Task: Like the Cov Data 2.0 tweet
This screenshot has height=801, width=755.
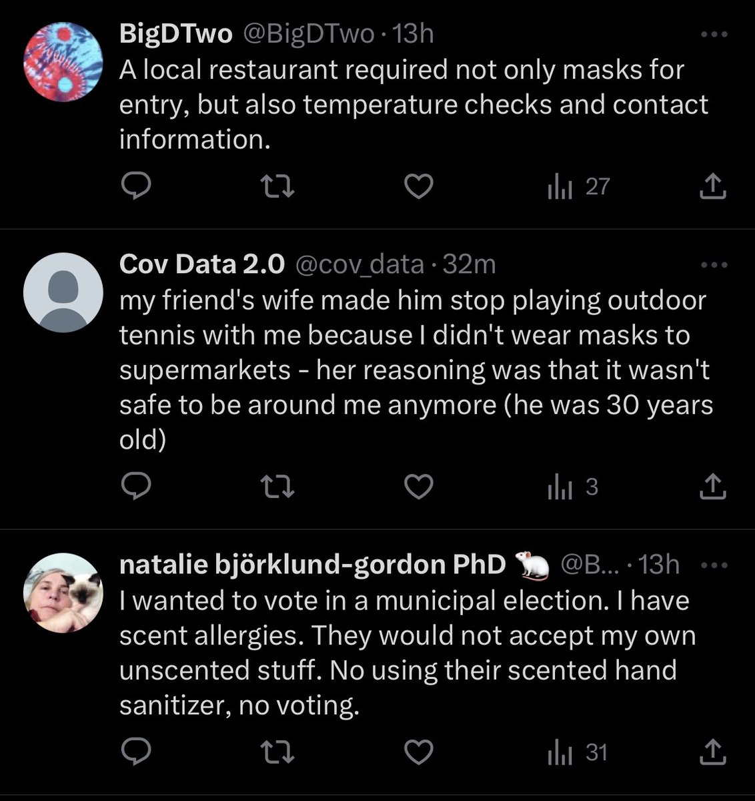Action: tap(420, 488)
